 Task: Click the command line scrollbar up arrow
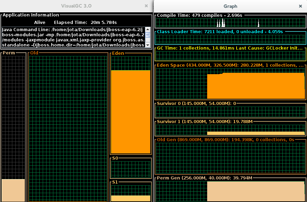148,29
